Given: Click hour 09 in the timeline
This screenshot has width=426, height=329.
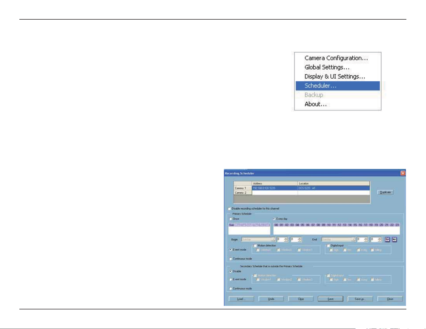Looking at the screenshot, I should click(x=324, y=225).
